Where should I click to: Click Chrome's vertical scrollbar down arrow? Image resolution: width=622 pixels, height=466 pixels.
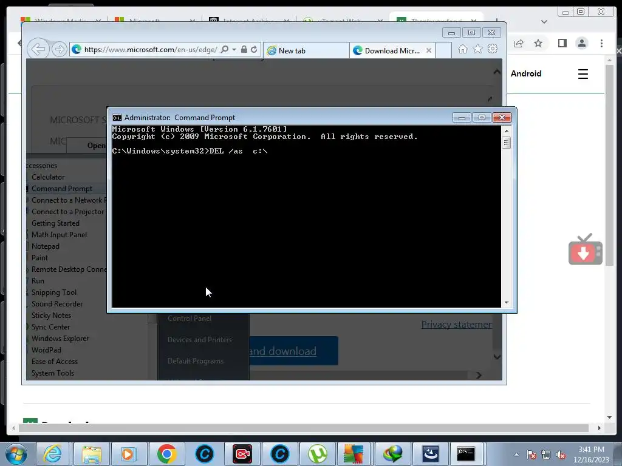(x=609, y=417)
